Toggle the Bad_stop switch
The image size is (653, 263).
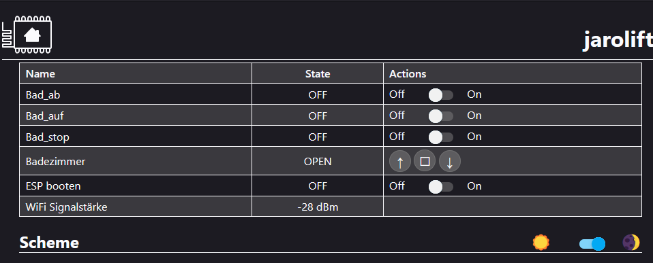pyautogui.click(x=441, y=137)
